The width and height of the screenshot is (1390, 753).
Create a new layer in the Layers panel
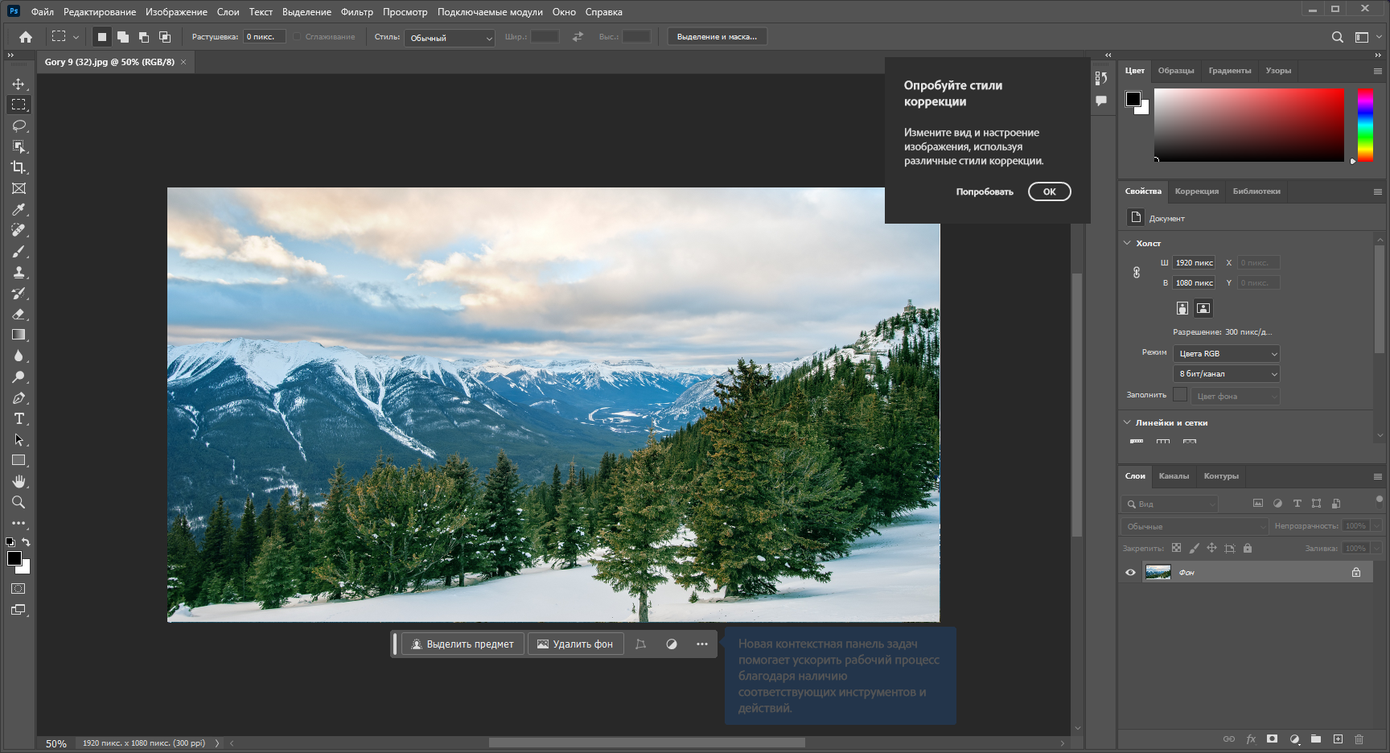pyautogui.click(x=1339, y=739)
